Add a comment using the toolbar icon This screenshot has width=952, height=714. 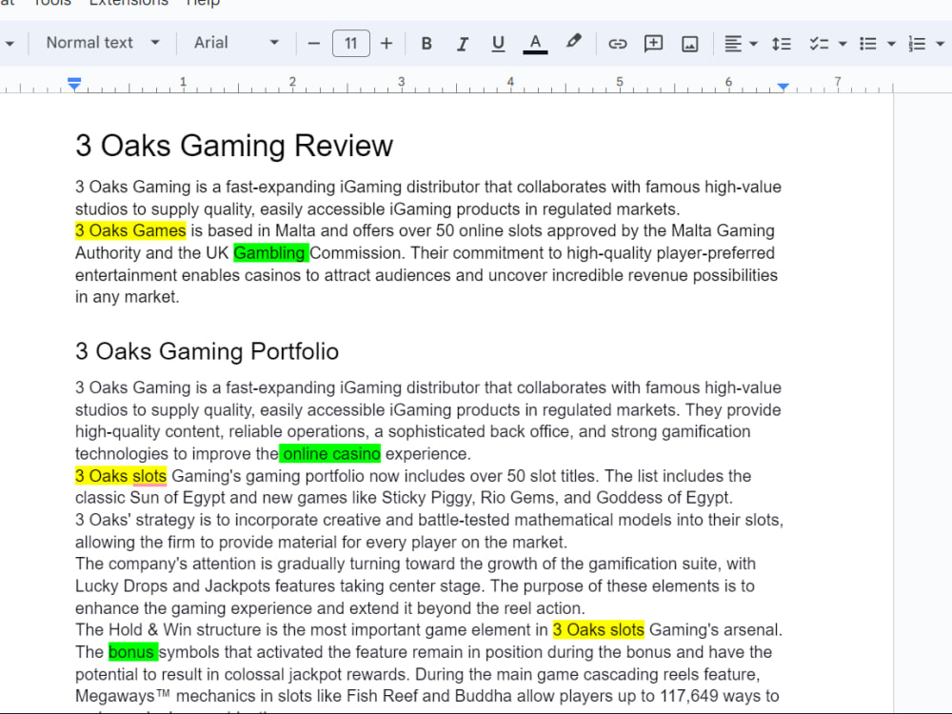coord(653,44)
